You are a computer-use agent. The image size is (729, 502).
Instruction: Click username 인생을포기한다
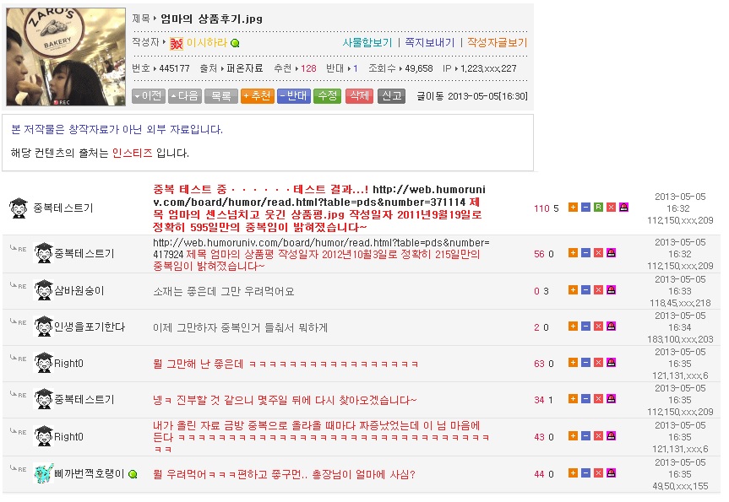point(90,327)
